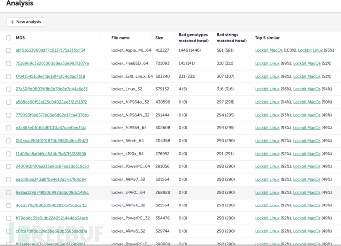This screenshot has height=246, width=341.
Task: Follow the MD5 hash for locker_PowerPC_32
Action: tap(52, 218)
